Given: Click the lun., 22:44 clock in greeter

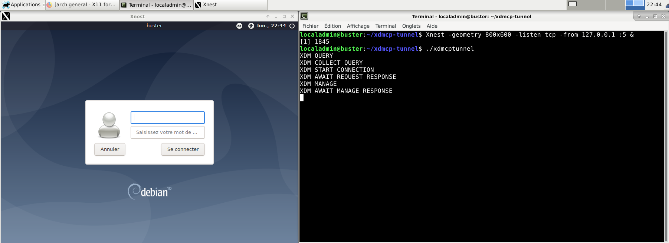Looking at the screenshot, I should [x=272, y=26].
